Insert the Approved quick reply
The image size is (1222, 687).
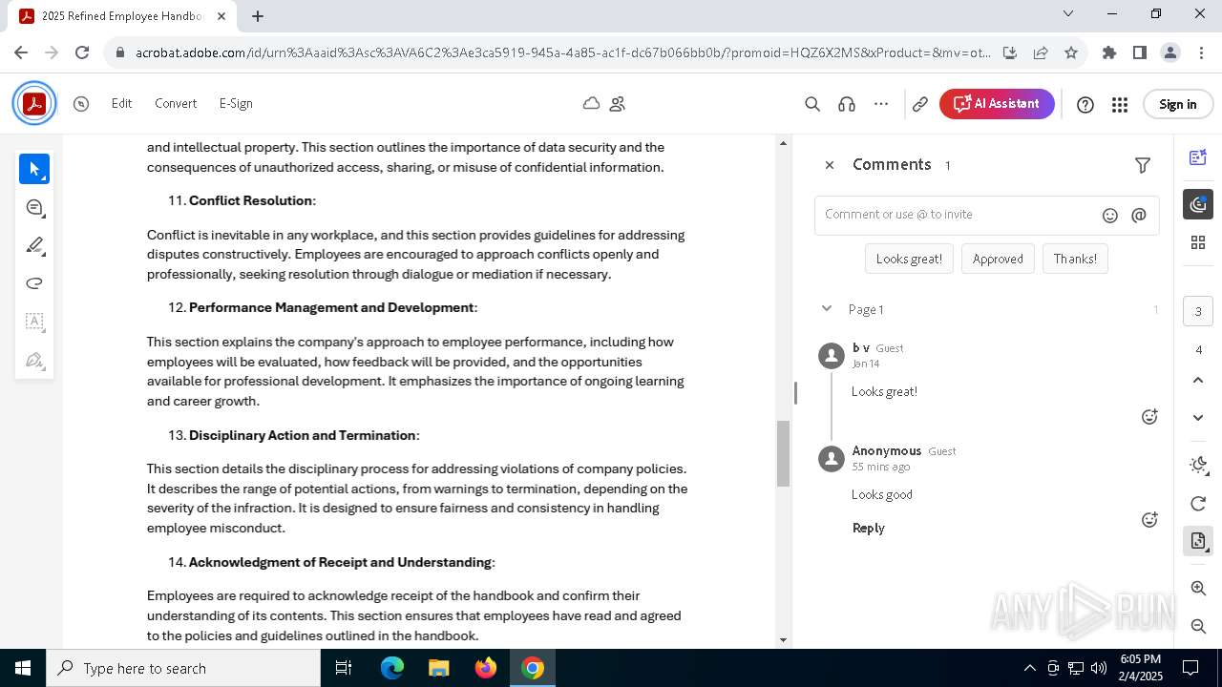tap(998, 259)
